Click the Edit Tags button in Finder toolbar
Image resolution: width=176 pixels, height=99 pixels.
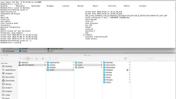(56, 59)
